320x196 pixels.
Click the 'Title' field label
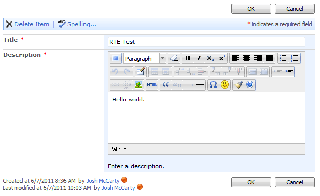click(x=11, y=40)
